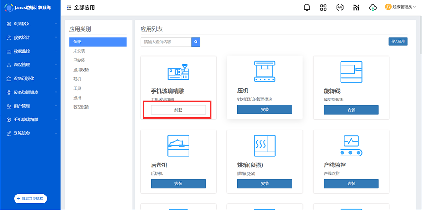
Task: Click 卸载 button for 手机玻璃精雕
Action: pyautogui.click(x=178, y=110)
